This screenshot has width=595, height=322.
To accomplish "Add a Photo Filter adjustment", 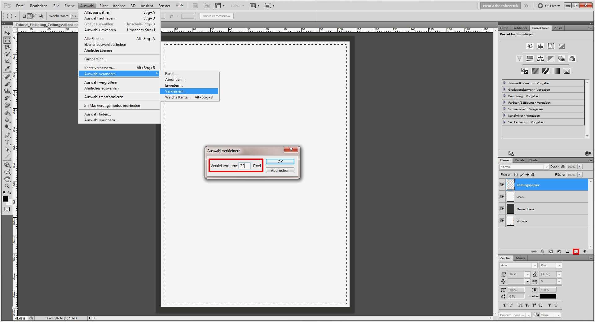I will [x=562, y=59].
